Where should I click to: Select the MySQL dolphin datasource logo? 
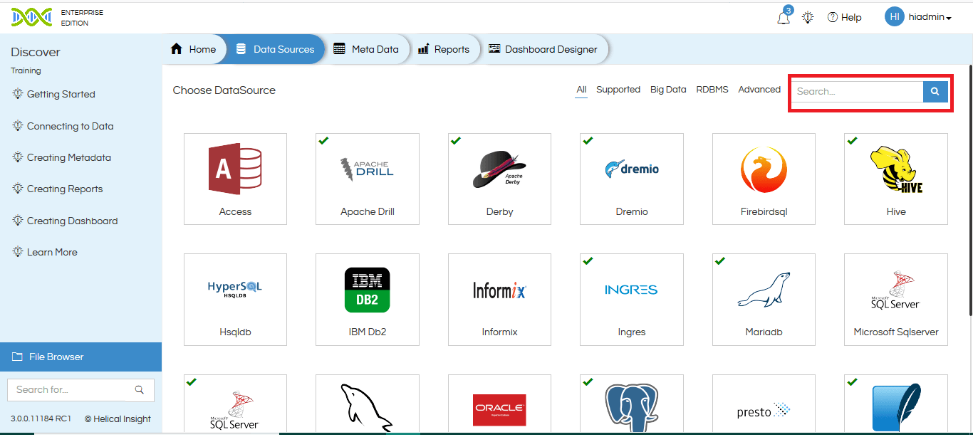368,407
